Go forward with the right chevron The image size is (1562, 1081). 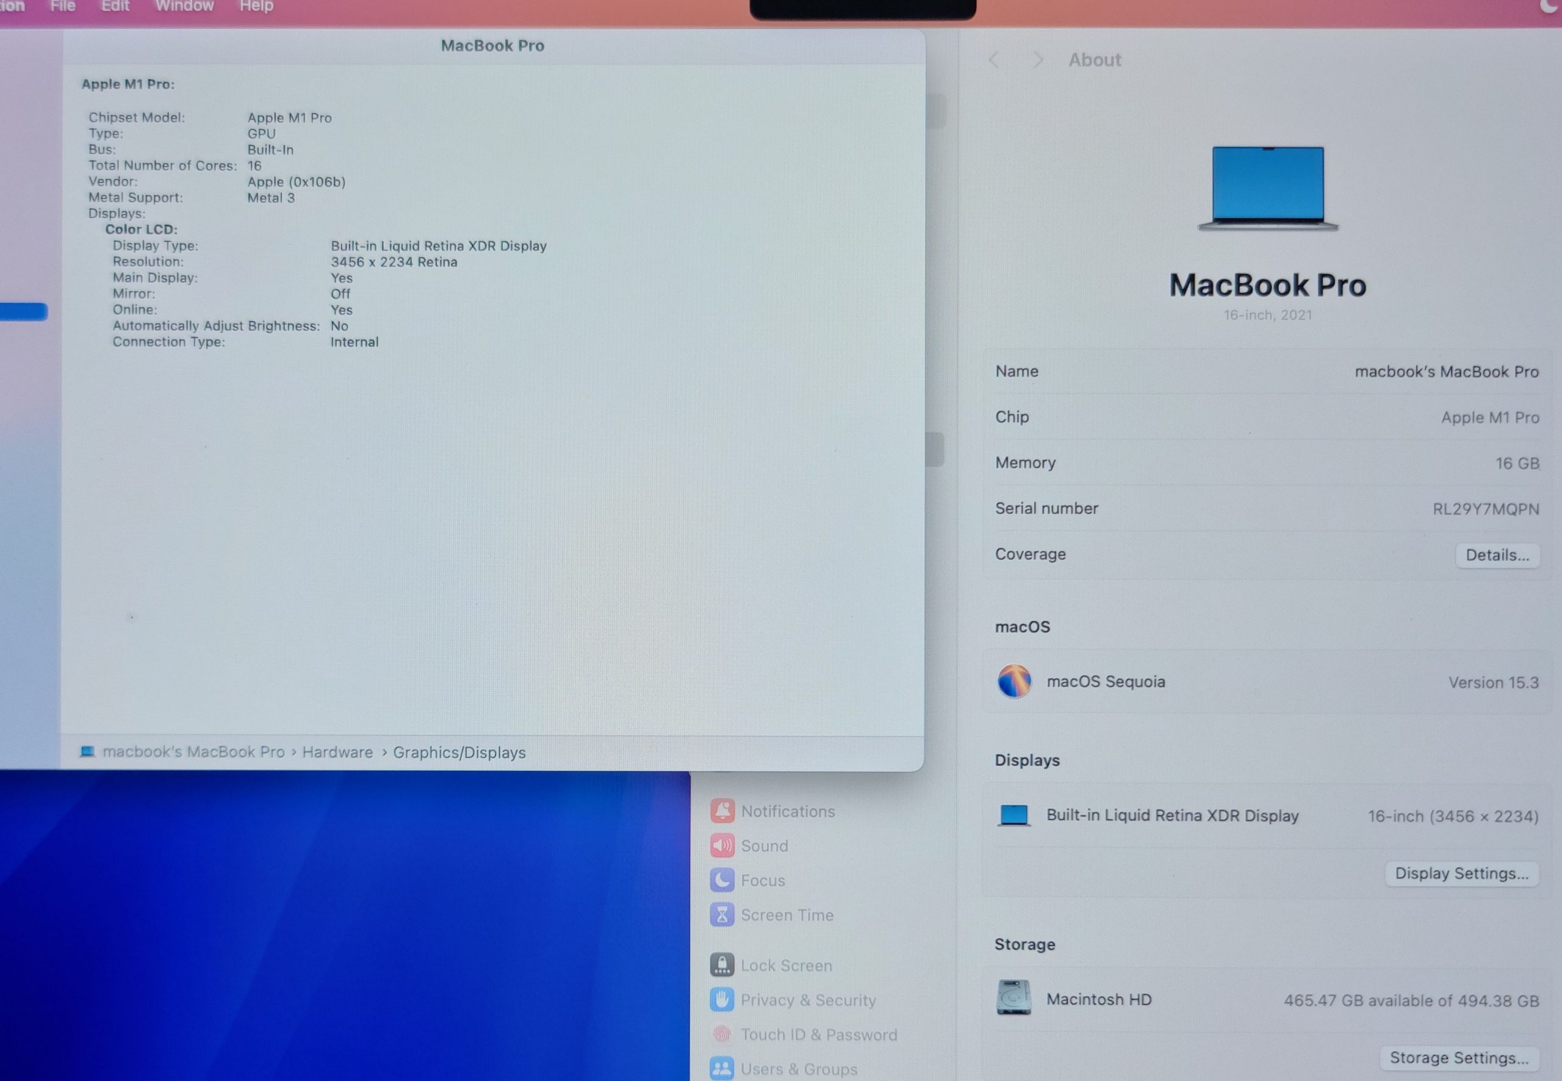1037,60
